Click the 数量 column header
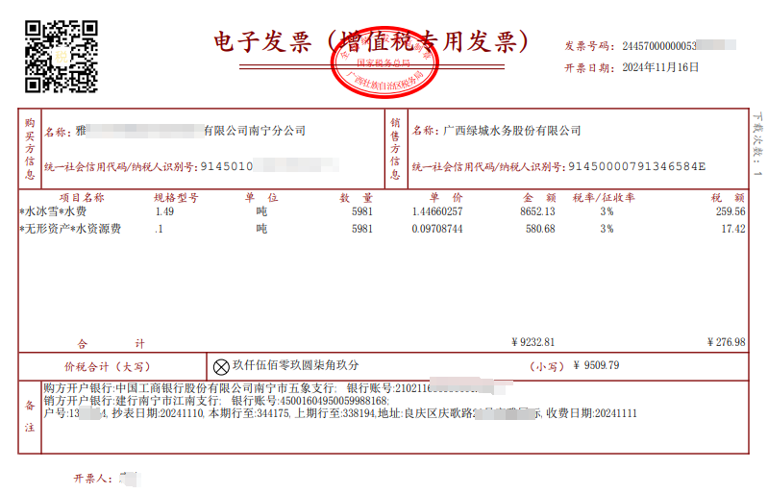The image size is (768, 494). (356, 198)
